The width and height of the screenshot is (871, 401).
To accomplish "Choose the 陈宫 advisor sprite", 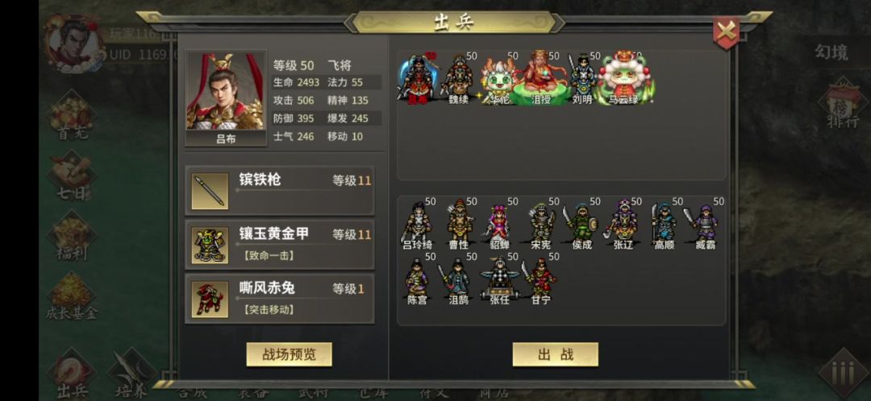I will 417,279.
